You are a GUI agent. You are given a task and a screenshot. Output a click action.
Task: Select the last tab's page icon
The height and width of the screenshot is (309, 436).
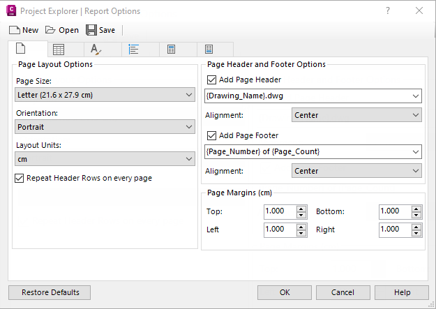pyautogui.click(x=209, y=50)
